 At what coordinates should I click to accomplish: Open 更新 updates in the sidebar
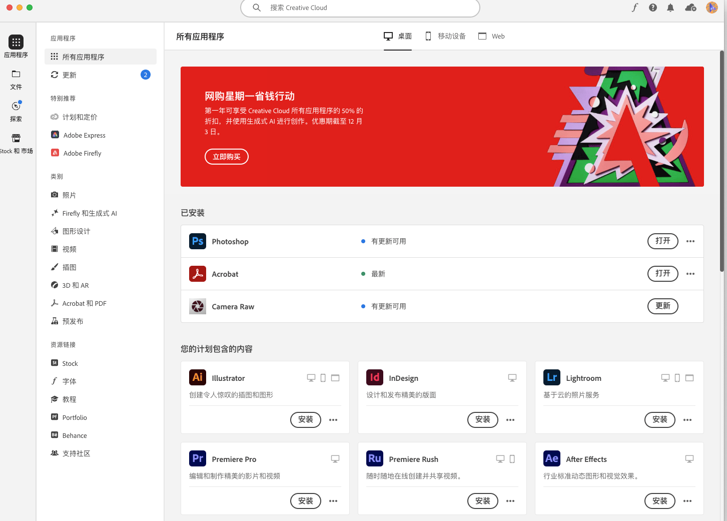coord(101,75)
